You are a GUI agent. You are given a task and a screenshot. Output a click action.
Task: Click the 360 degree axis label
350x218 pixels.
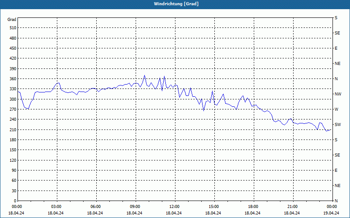coord(13,79)
